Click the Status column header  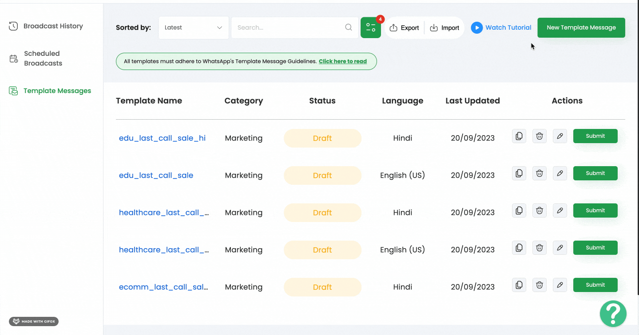(322, 101)
